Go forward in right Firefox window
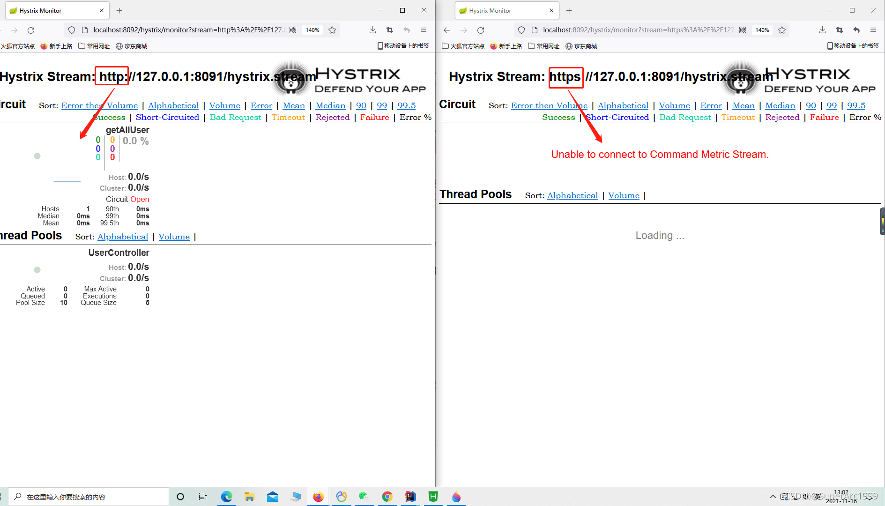The image size is (885, 506). pyautogui.click(x=464, y=30)
